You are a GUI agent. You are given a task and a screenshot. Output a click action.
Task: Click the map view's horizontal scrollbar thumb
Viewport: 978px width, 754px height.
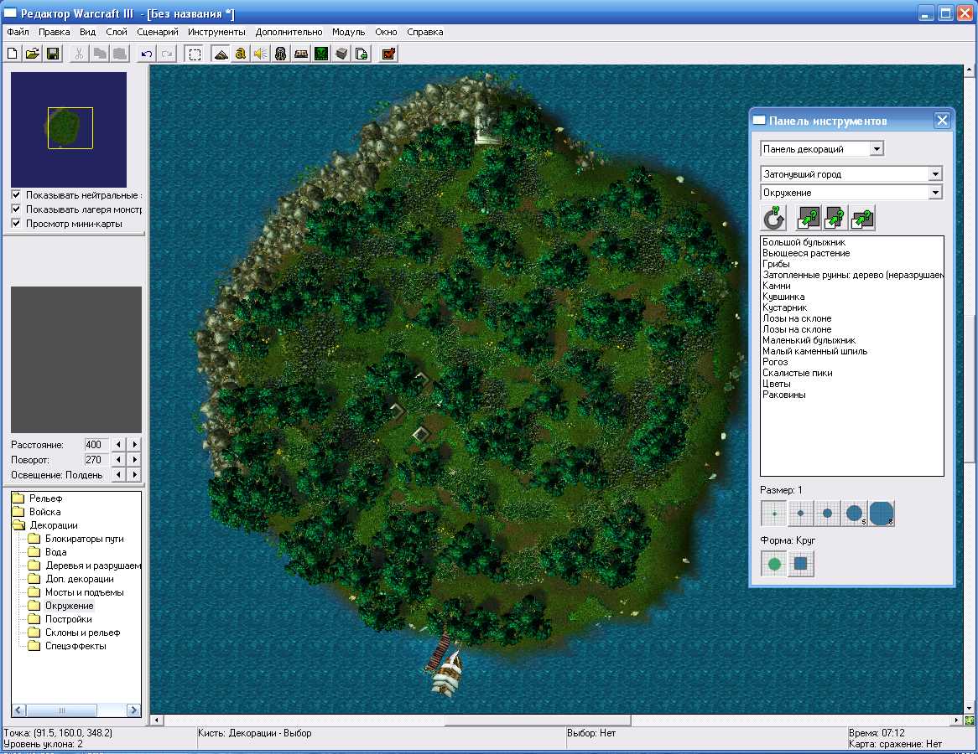pos(538,720)
